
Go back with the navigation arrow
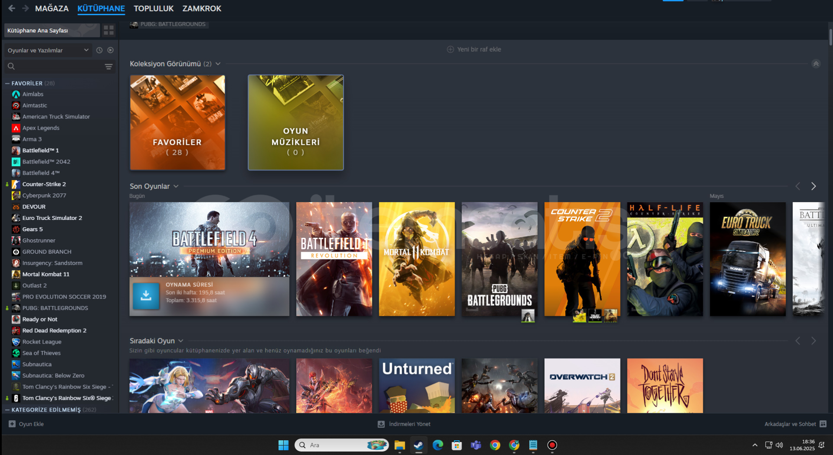pyautogui.click(x=12, y=8)
